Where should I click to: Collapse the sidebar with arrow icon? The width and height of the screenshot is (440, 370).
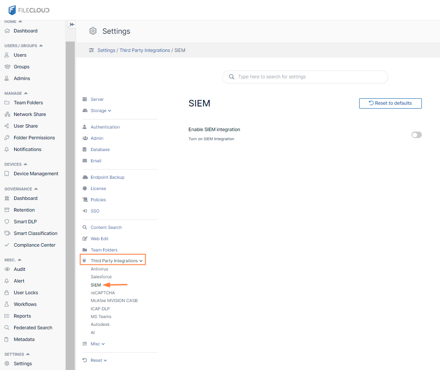(72, 25)
